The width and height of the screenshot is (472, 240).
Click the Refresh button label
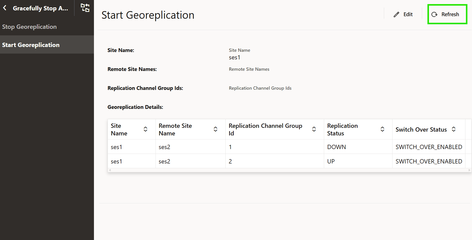pos(450,14)
